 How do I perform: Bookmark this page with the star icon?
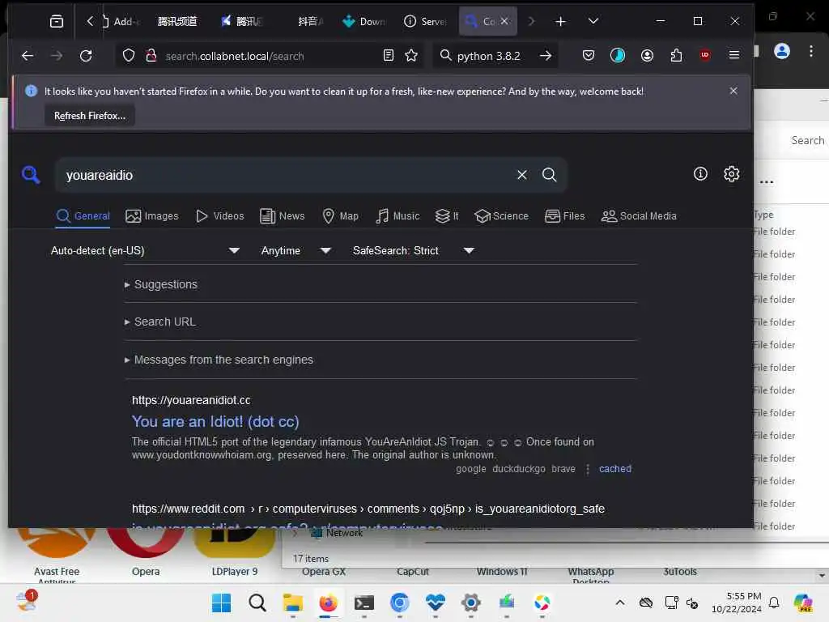411,56
